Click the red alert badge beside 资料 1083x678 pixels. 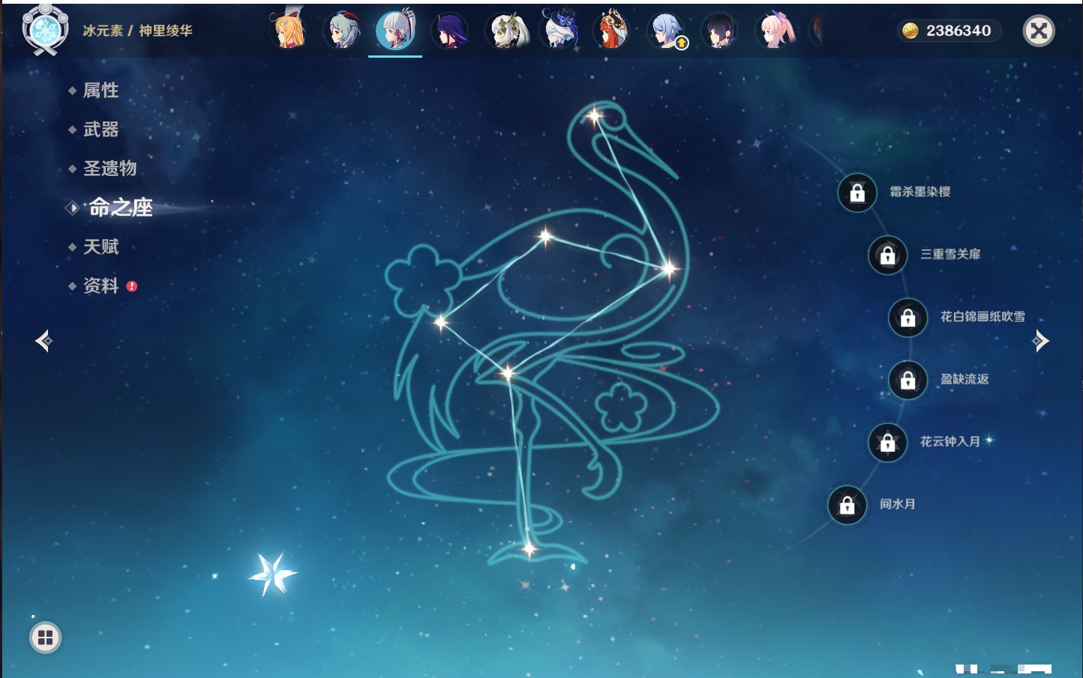[x=132, y=286]
